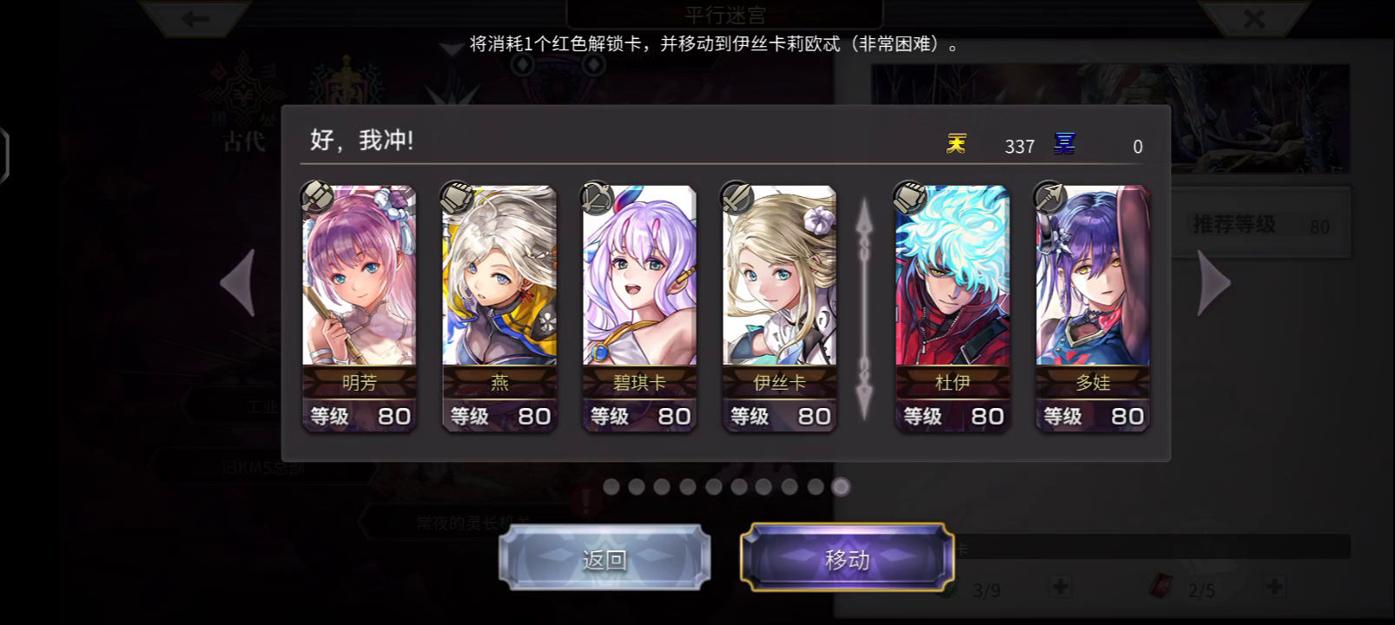Select the 多娃 character card
The image size is (1395, 625).
[x=1092, y=308]
